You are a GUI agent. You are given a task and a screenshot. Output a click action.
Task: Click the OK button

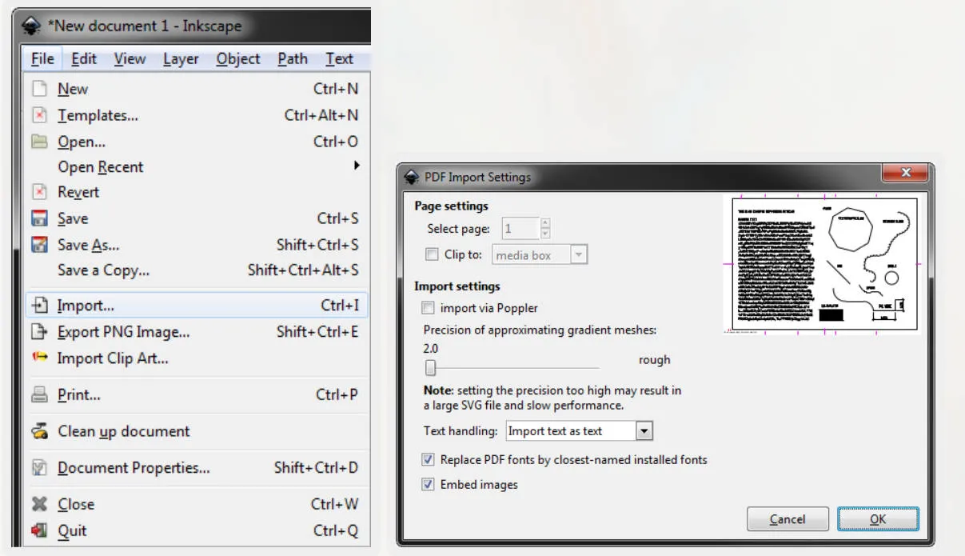pyautogui.click(x=877, y=518)
